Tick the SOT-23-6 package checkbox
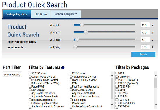 [x=117, y=93]
